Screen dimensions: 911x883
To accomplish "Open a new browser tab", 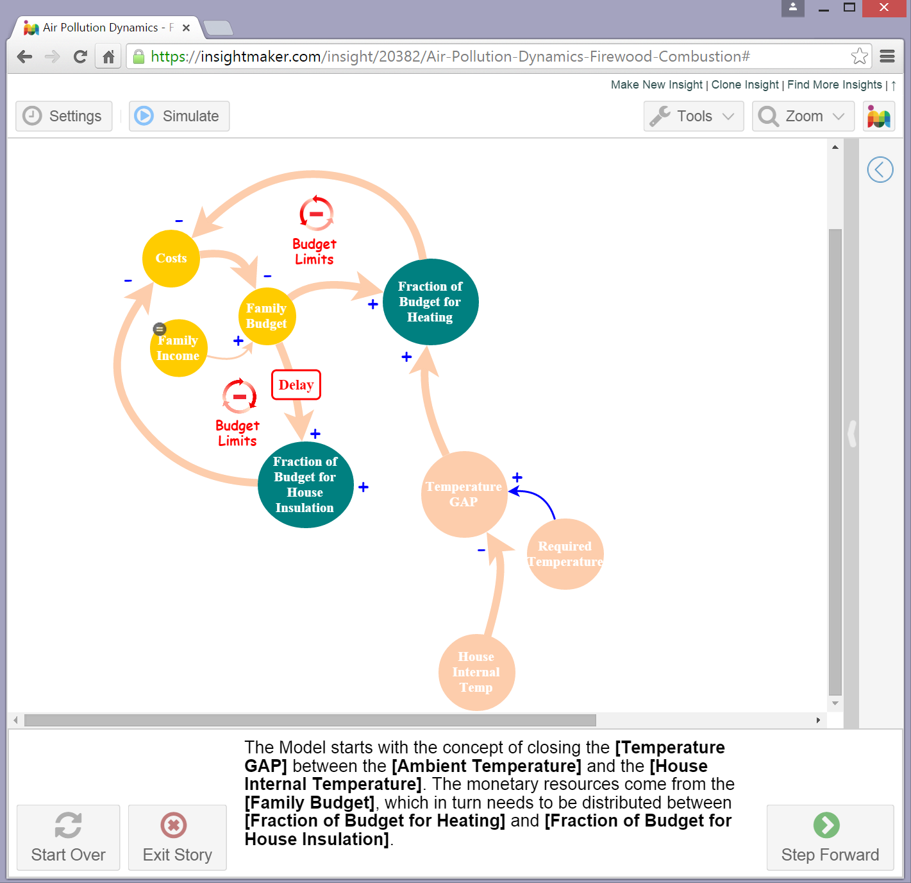I will pyautogui.click(x=218, y=28).
